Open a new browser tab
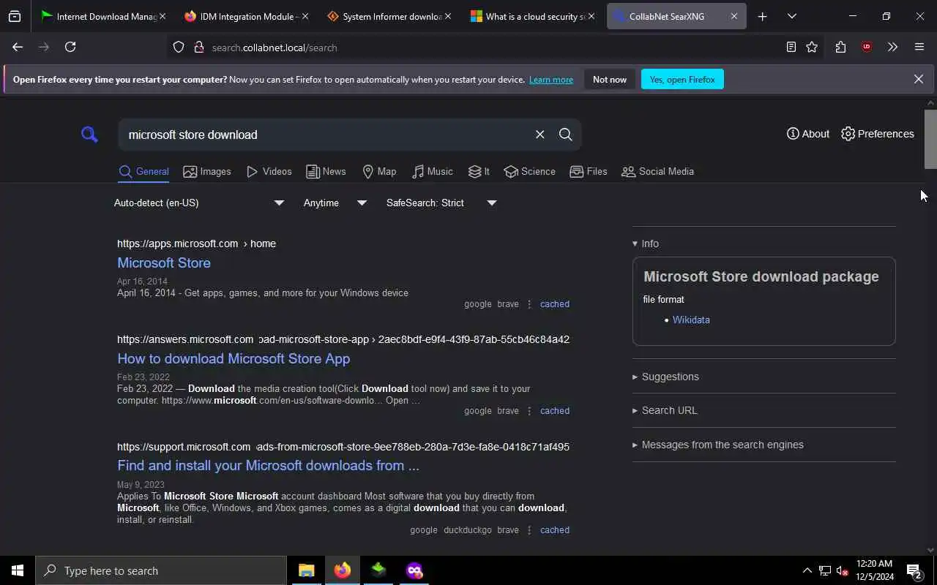937x585 pixels. 762,16
